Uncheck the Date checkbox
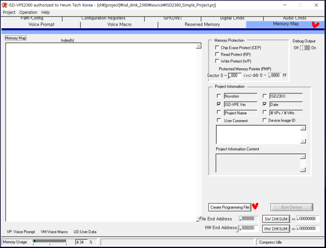This screenshot has width=326, height=248. coord(264,104)
